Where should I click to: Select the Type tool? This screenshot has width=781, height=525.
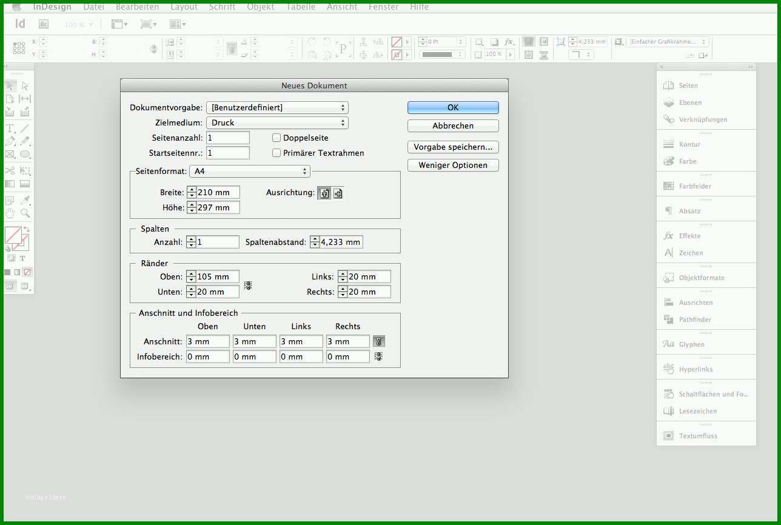[x=10, y=129]
